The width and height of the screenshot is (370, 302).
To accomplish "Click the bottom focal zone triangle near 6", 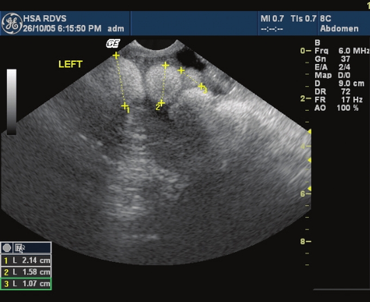I will point(309,188).
